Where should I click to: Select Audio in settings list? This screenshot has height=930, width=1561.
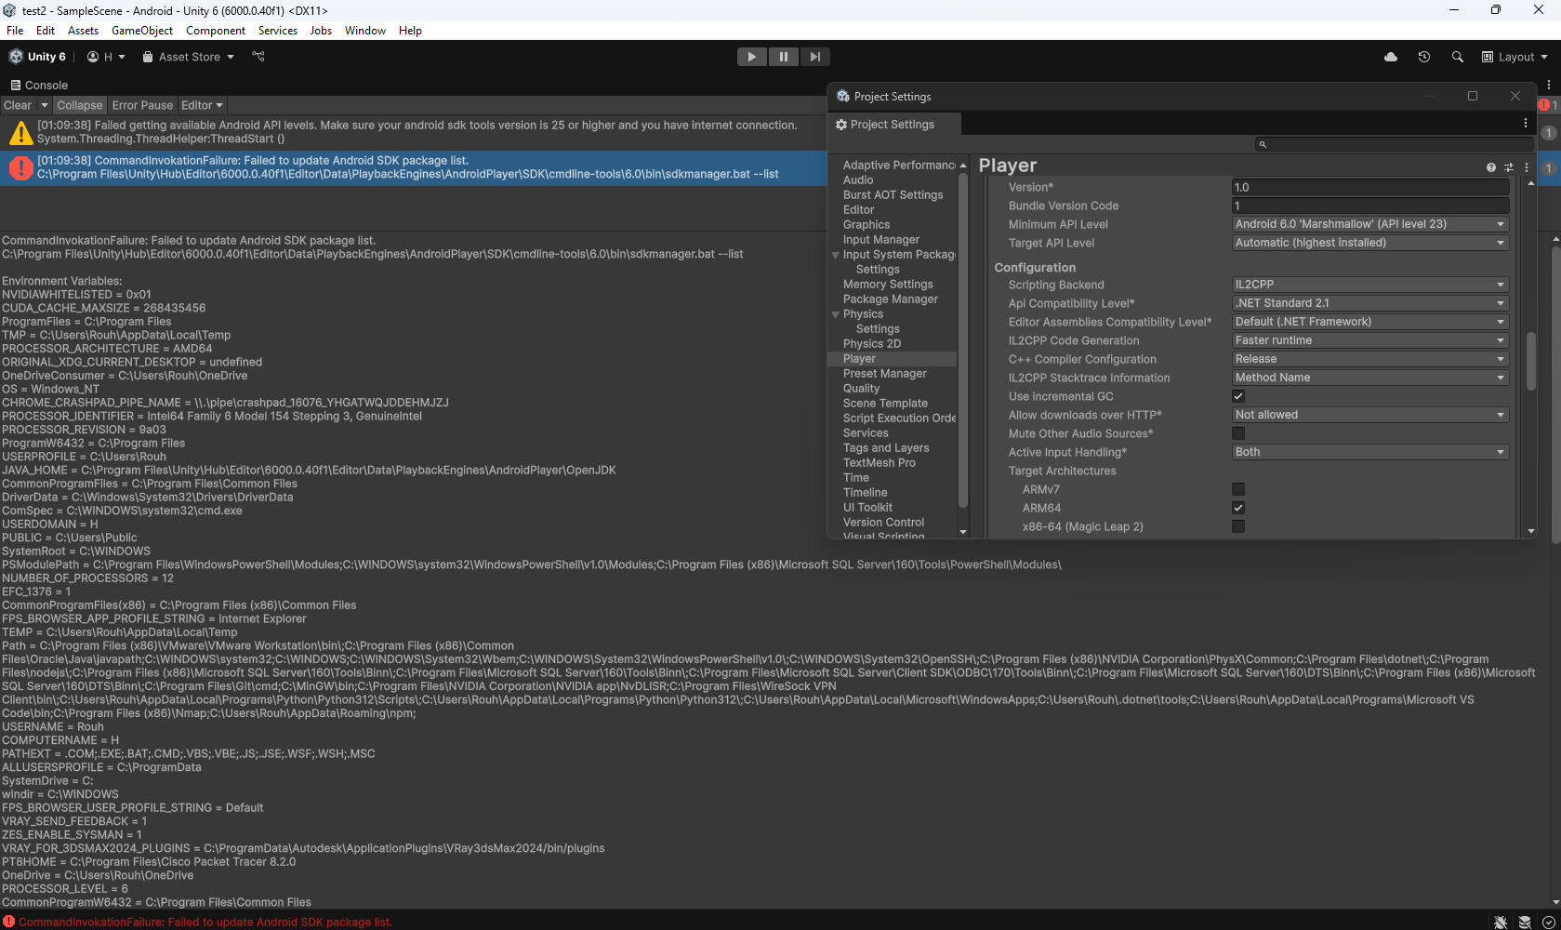[858, 180]
